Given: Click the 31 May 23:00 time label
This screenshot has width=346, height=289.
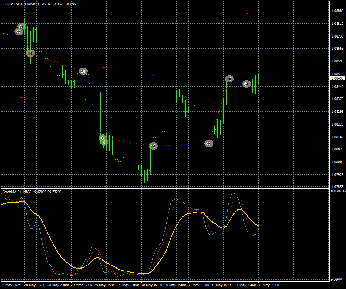Looking at the screenshot, I should click(269, 285).
